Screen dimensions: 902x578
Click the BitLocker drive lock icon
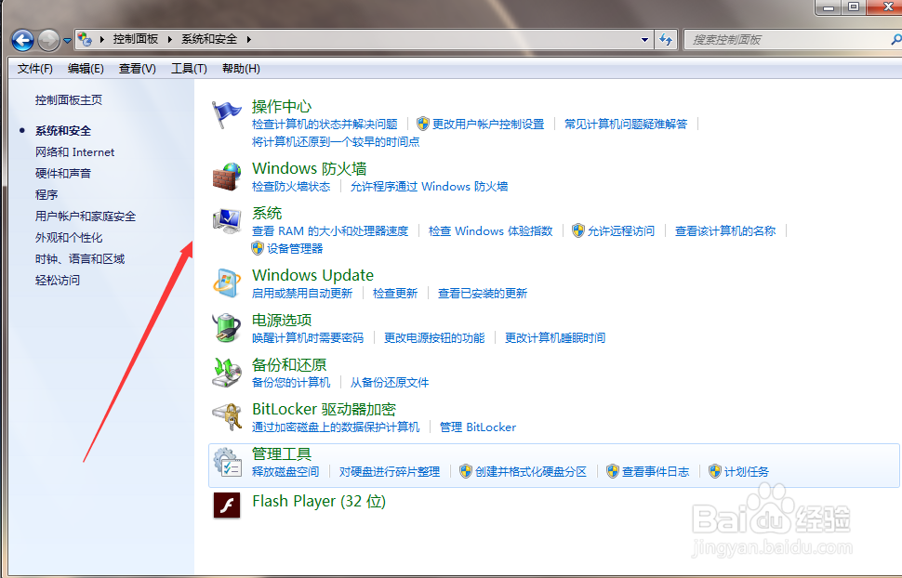227,417
